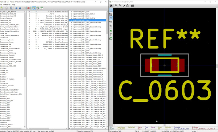The height and width of the screenshot is (132, 218).
Task: Click library list scroll-down arrow
Action: pos(25,127)
